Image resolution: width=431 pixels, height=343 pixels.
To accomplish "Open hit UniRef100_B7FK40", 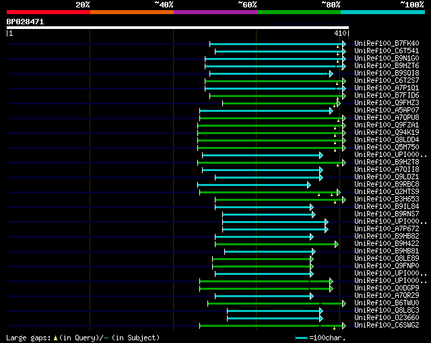I will (x=387, y=43).
